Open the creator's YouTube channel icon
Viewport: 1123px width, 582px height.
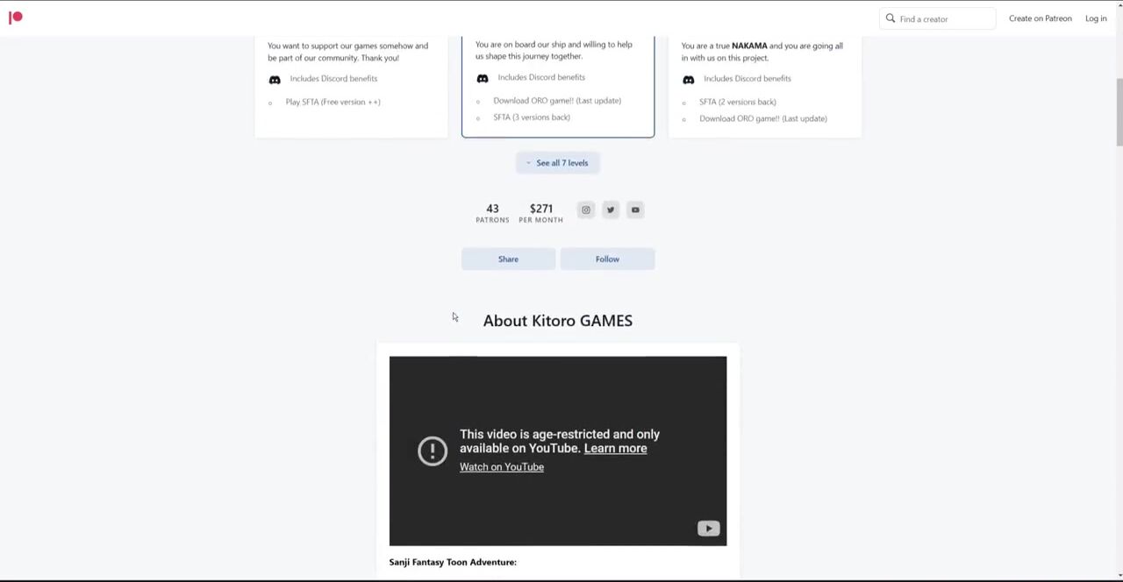(635, 209)
